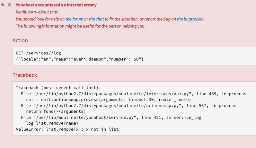The height and width of the screenshot is (148, 256).
Task: Open the chat link
Action: click(96, 19)
